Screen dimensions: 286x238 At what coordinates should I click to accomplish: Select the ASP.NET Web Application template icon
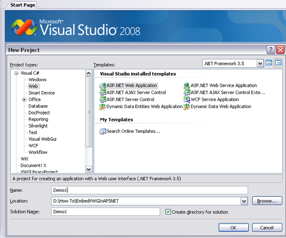pos(102,86)
